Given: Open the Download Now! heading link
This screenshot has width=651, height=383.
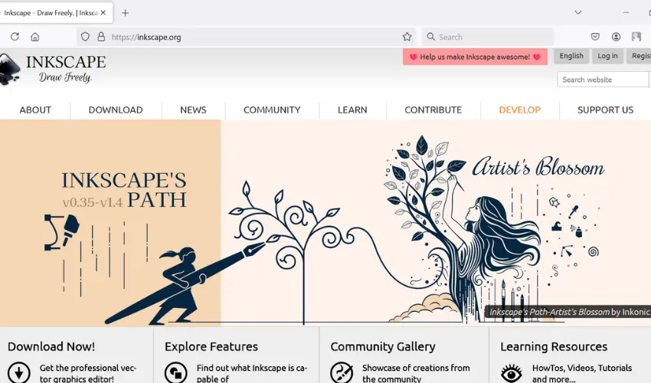Looking at the screenshot, I should click(51, 346).
